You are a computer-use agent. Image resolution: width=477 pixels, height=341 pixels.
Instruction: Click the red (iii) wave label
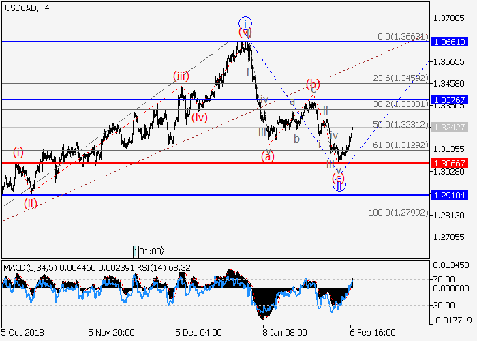click(x=181, y=76)
